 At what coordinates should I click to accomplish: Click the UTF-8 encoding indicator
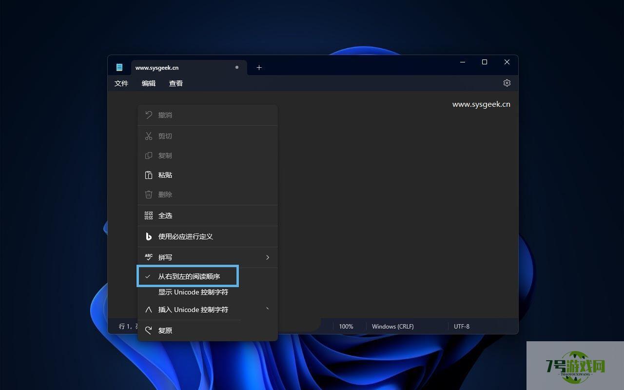(x=462, y=327)
